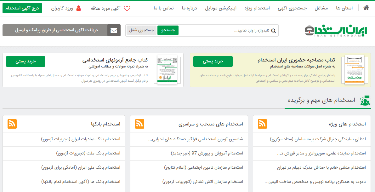
Task: Click درج آگهی استخدام button
Action: 22,8
